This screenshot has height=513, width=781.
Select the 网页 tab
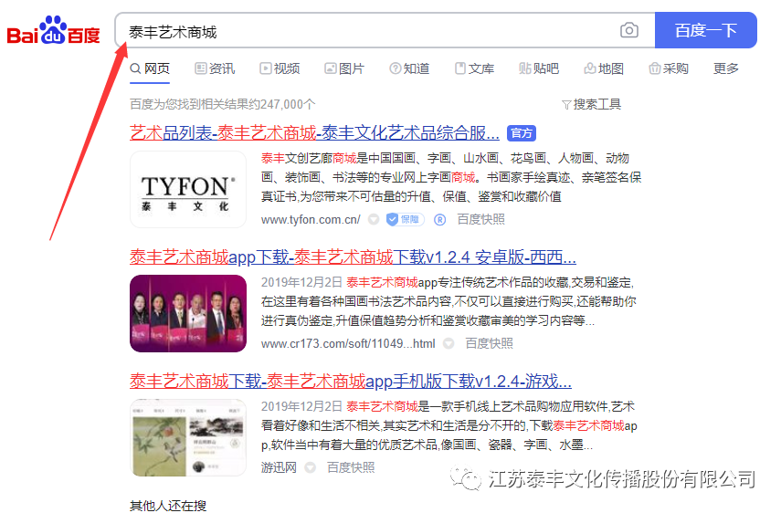[150, 68]
